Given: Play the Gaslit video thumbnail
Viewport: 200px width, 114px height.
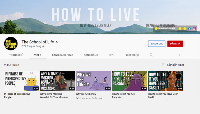Looking at the screenshot, I should point(165,81).
